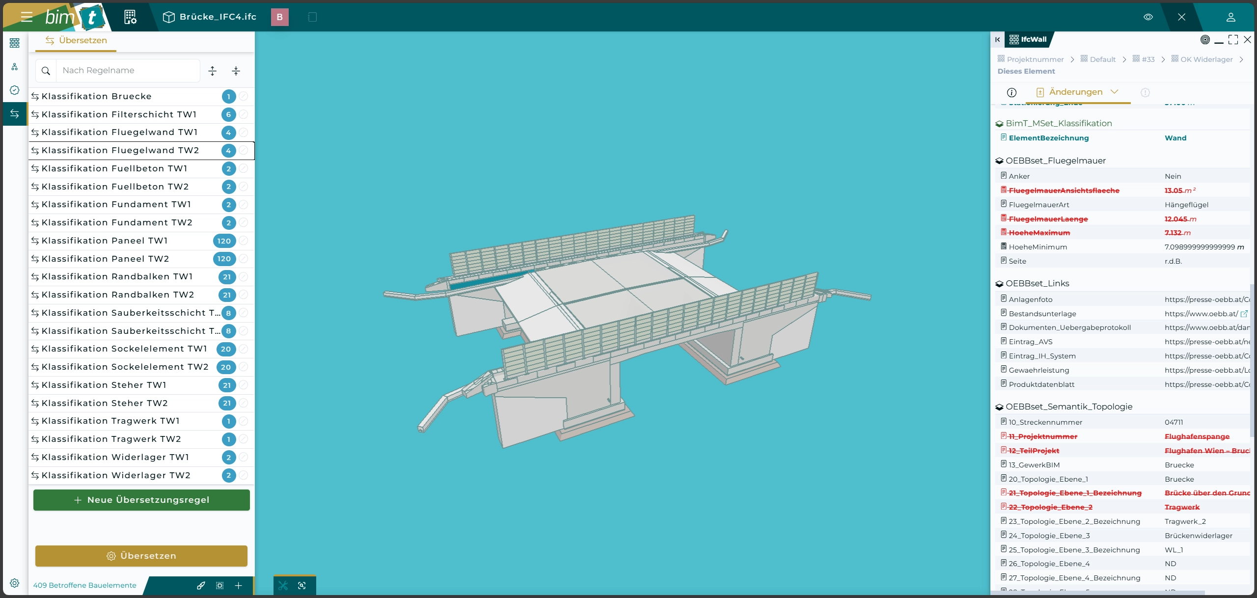This screenshot has height=598, width=1257.
Task: Open the info tab in properties panel
Action: click(x=1011, y=92)
